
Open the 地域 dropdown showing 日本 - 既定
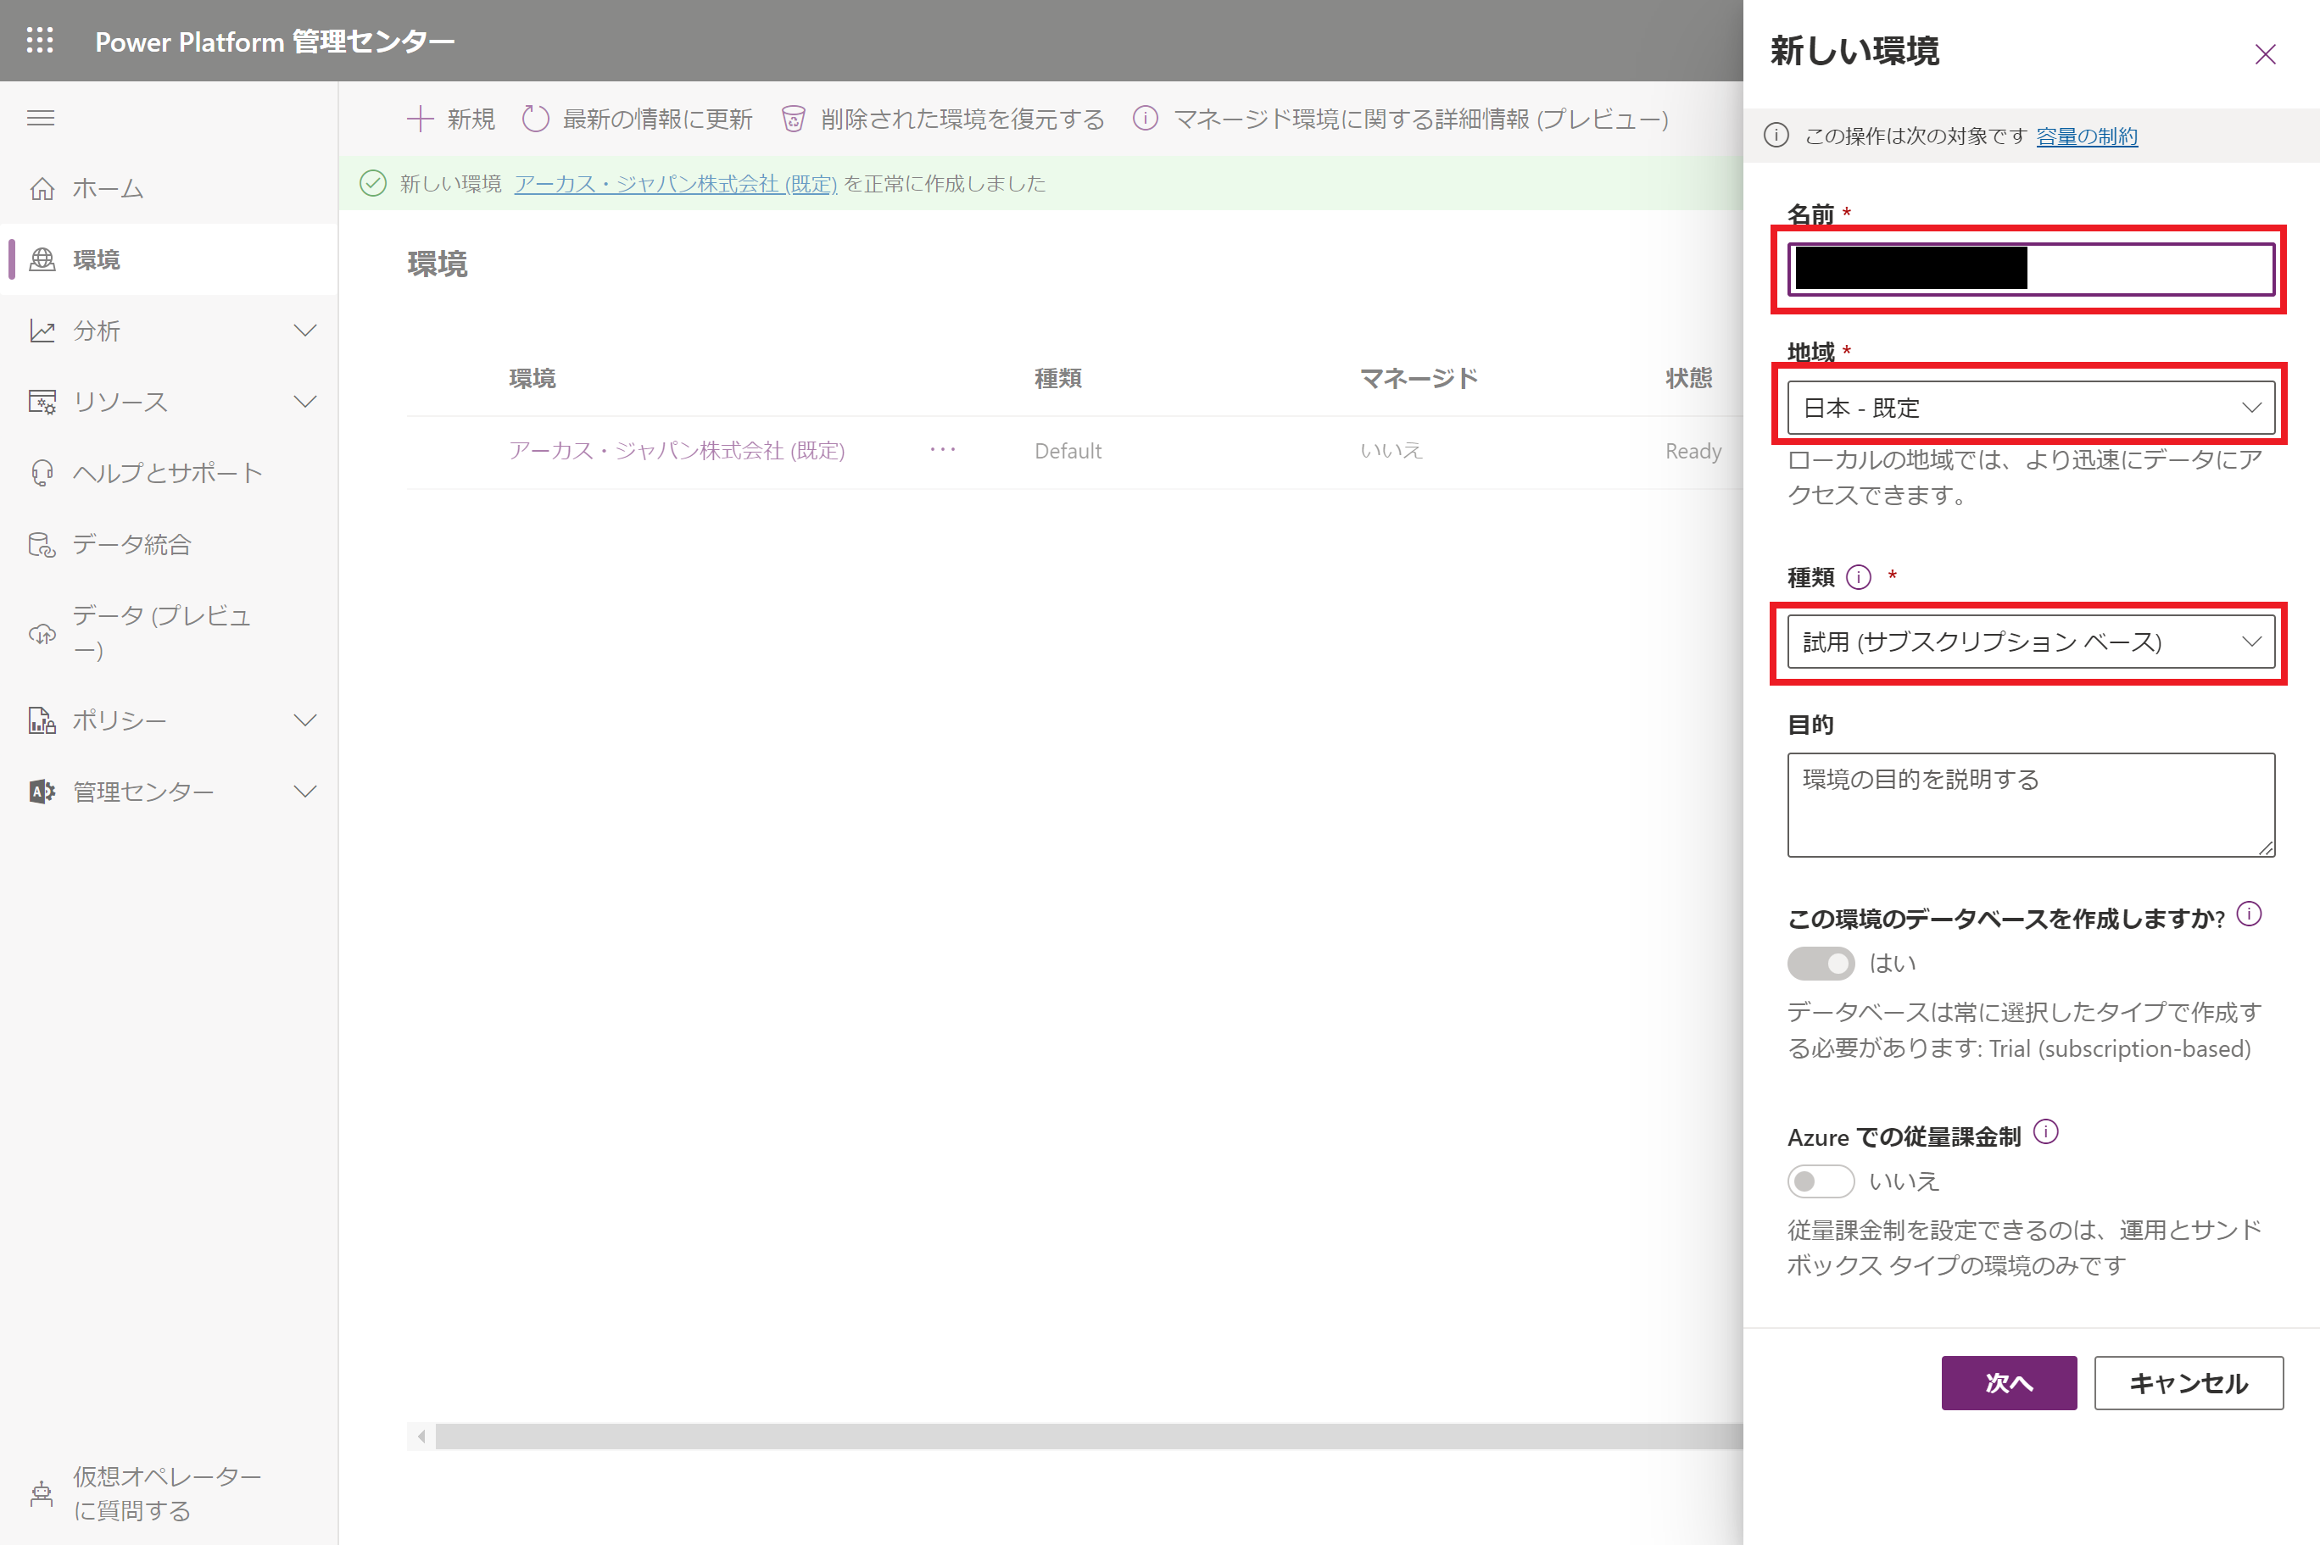tap(2031, 408)
